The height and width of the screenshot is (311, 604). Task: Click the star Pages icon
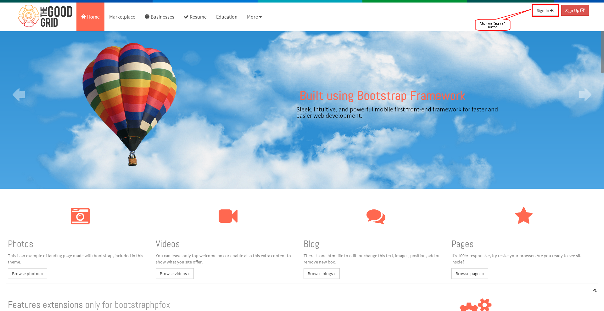pos(524,216)
